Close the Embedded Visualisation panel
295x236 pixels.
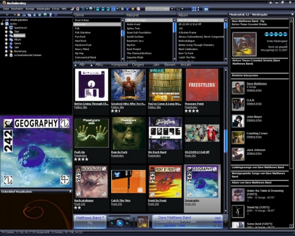pyautogui.click(x=70, y=191)
